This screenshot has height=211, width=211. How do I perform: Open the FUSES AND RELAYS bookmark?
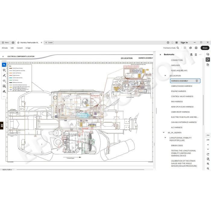pos(179,71)
